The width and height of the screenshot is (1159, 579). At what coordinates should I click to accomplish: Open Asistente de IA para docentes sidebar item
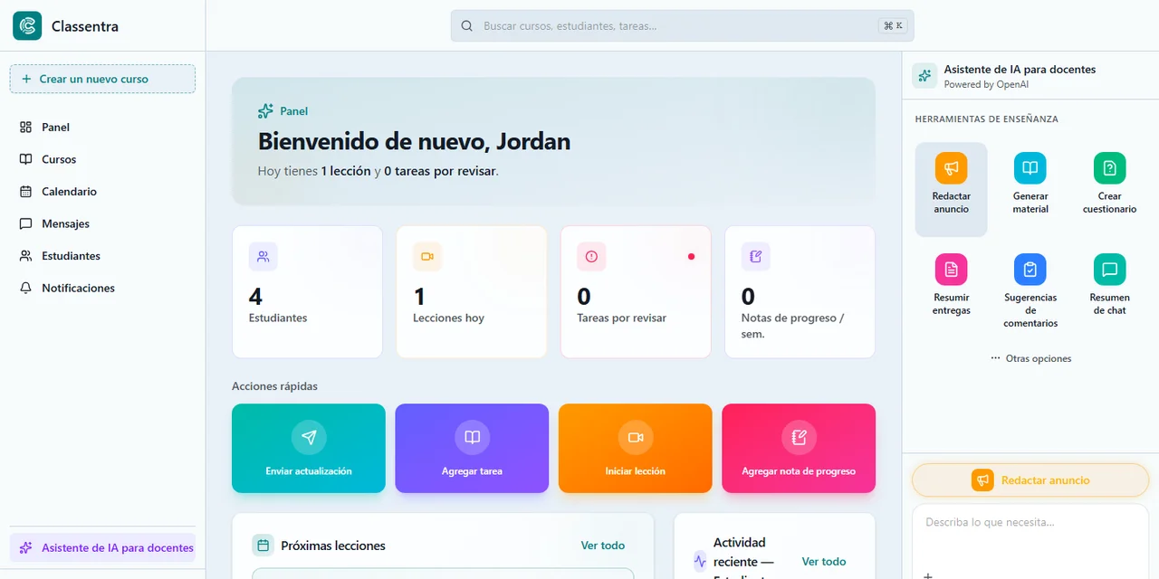point(102,547)
